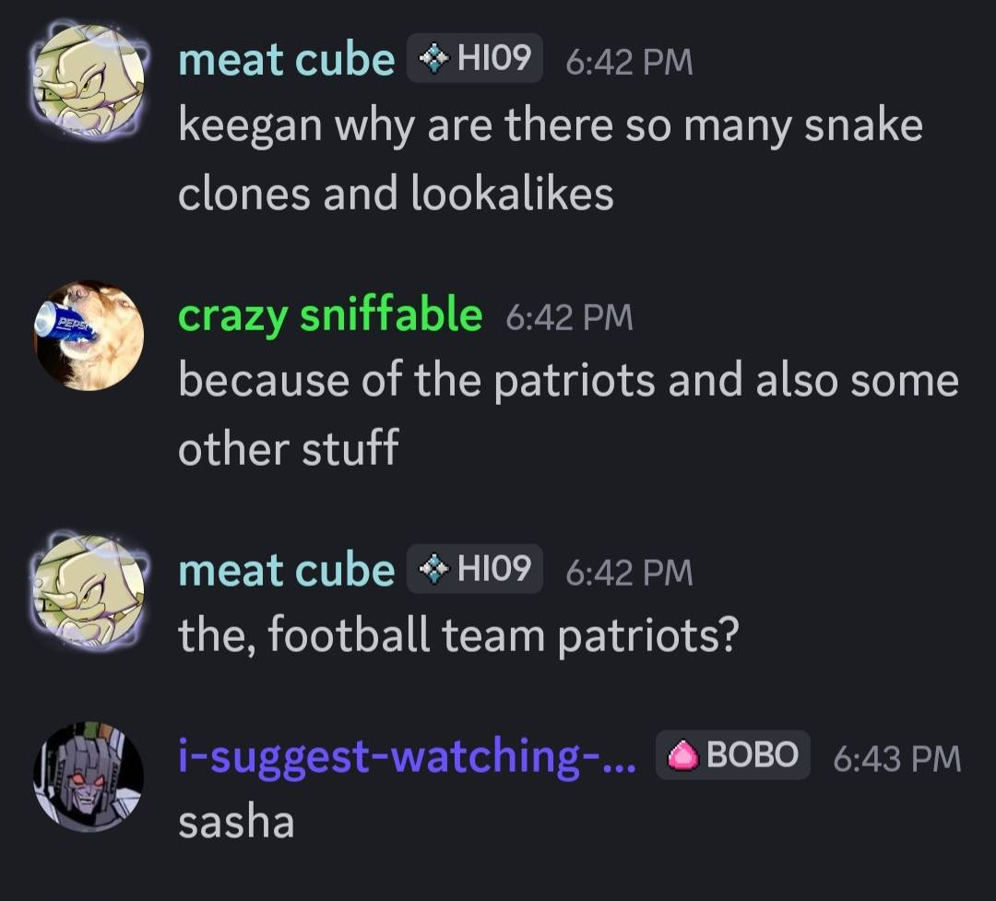Click the HI09 text of the first message's tag
The height and width of the screenshot is (901, 996).
tap(493, 59)
